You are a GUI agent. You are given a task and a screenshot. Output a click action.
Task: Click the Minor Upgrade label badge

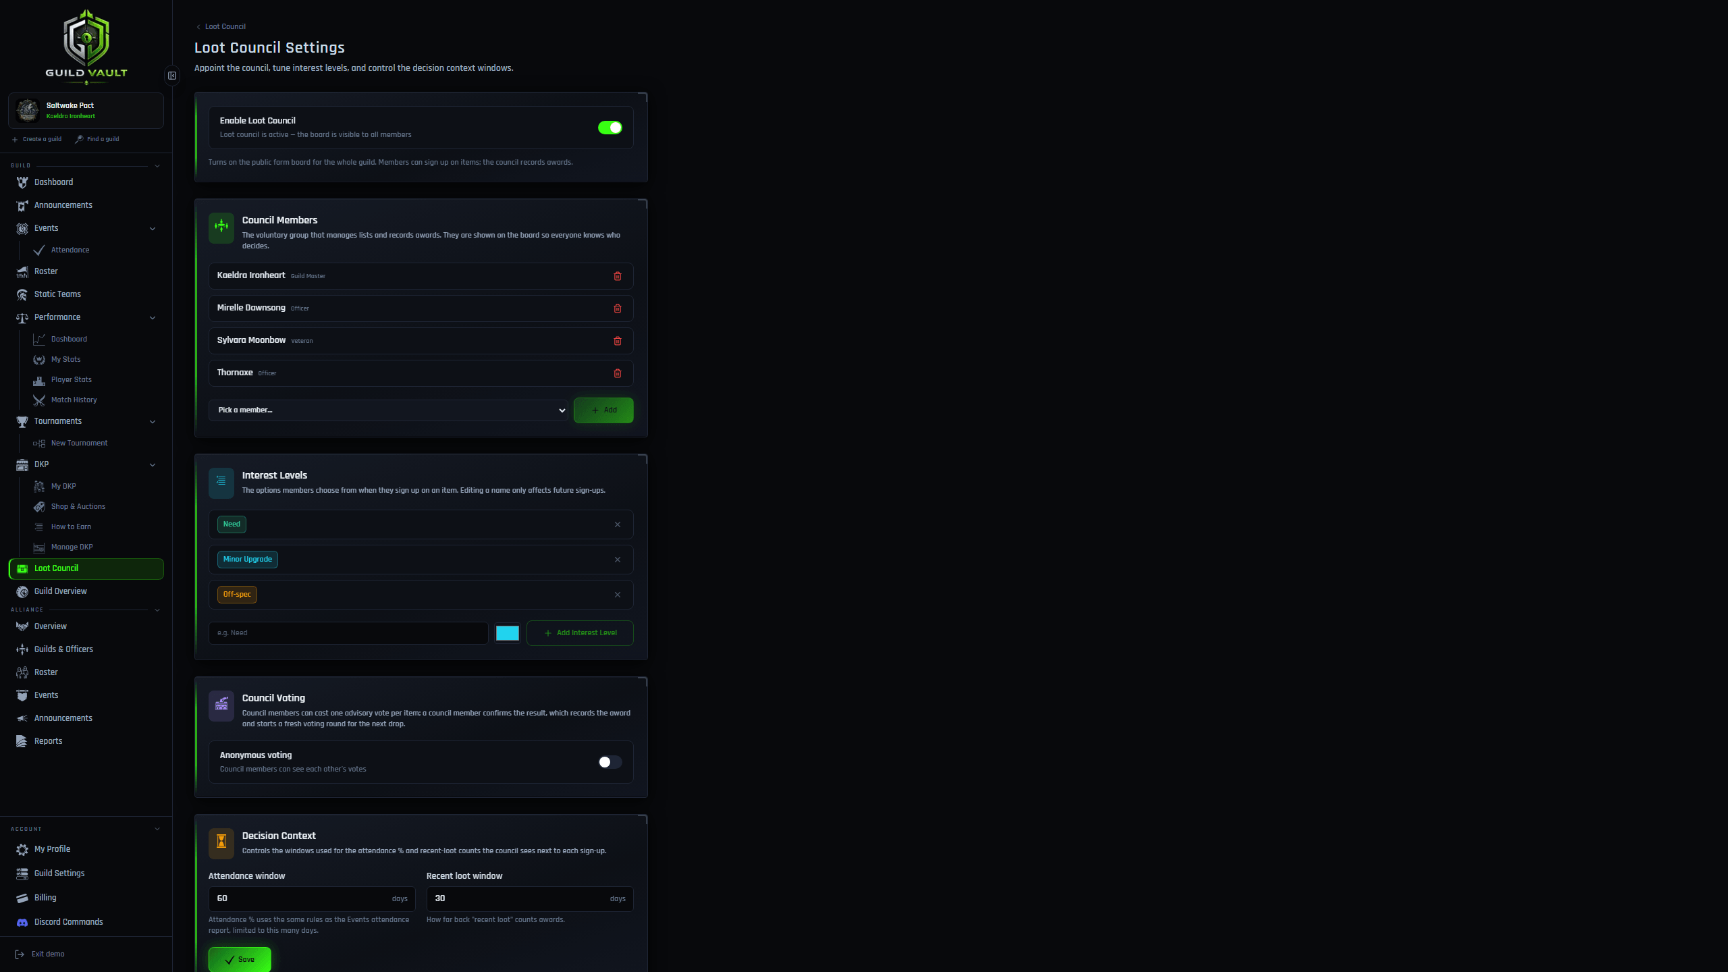coord(248,560)
